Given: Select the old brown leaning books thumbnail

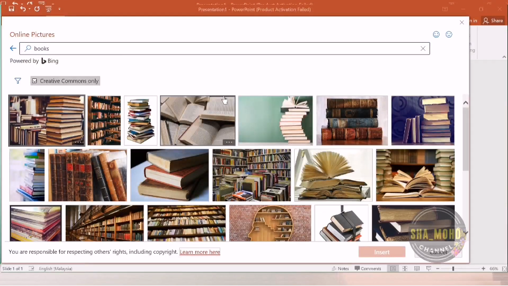Looking at the screenshot, I should (87, 175).
